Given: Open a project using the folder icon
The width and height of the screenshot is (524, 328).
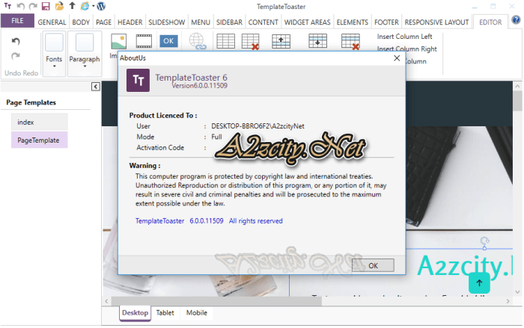Looking at the screenshot, I should click(x=59, y=6).
